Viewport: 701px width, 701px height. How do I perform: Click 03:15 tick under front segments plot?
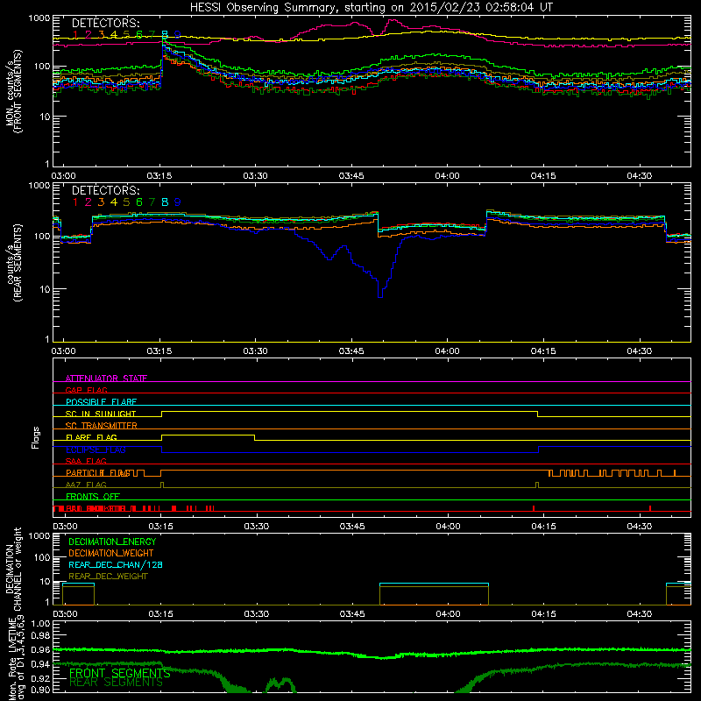(159, 176)
